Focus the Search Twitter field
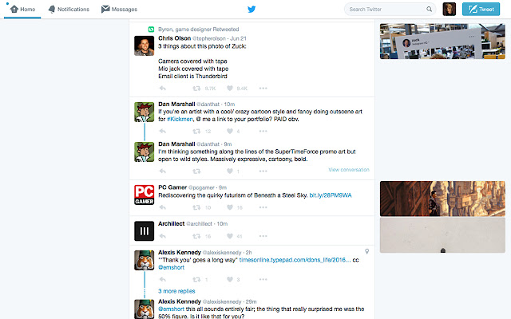511x319 pixels. 390,9
